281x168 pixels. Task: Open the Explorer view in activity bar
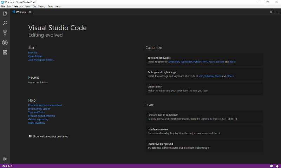coord(5,13)
